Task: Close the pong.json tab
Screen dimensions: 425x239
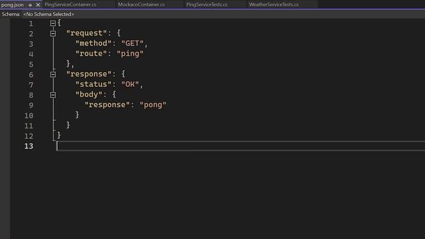Action: [38, 5]
